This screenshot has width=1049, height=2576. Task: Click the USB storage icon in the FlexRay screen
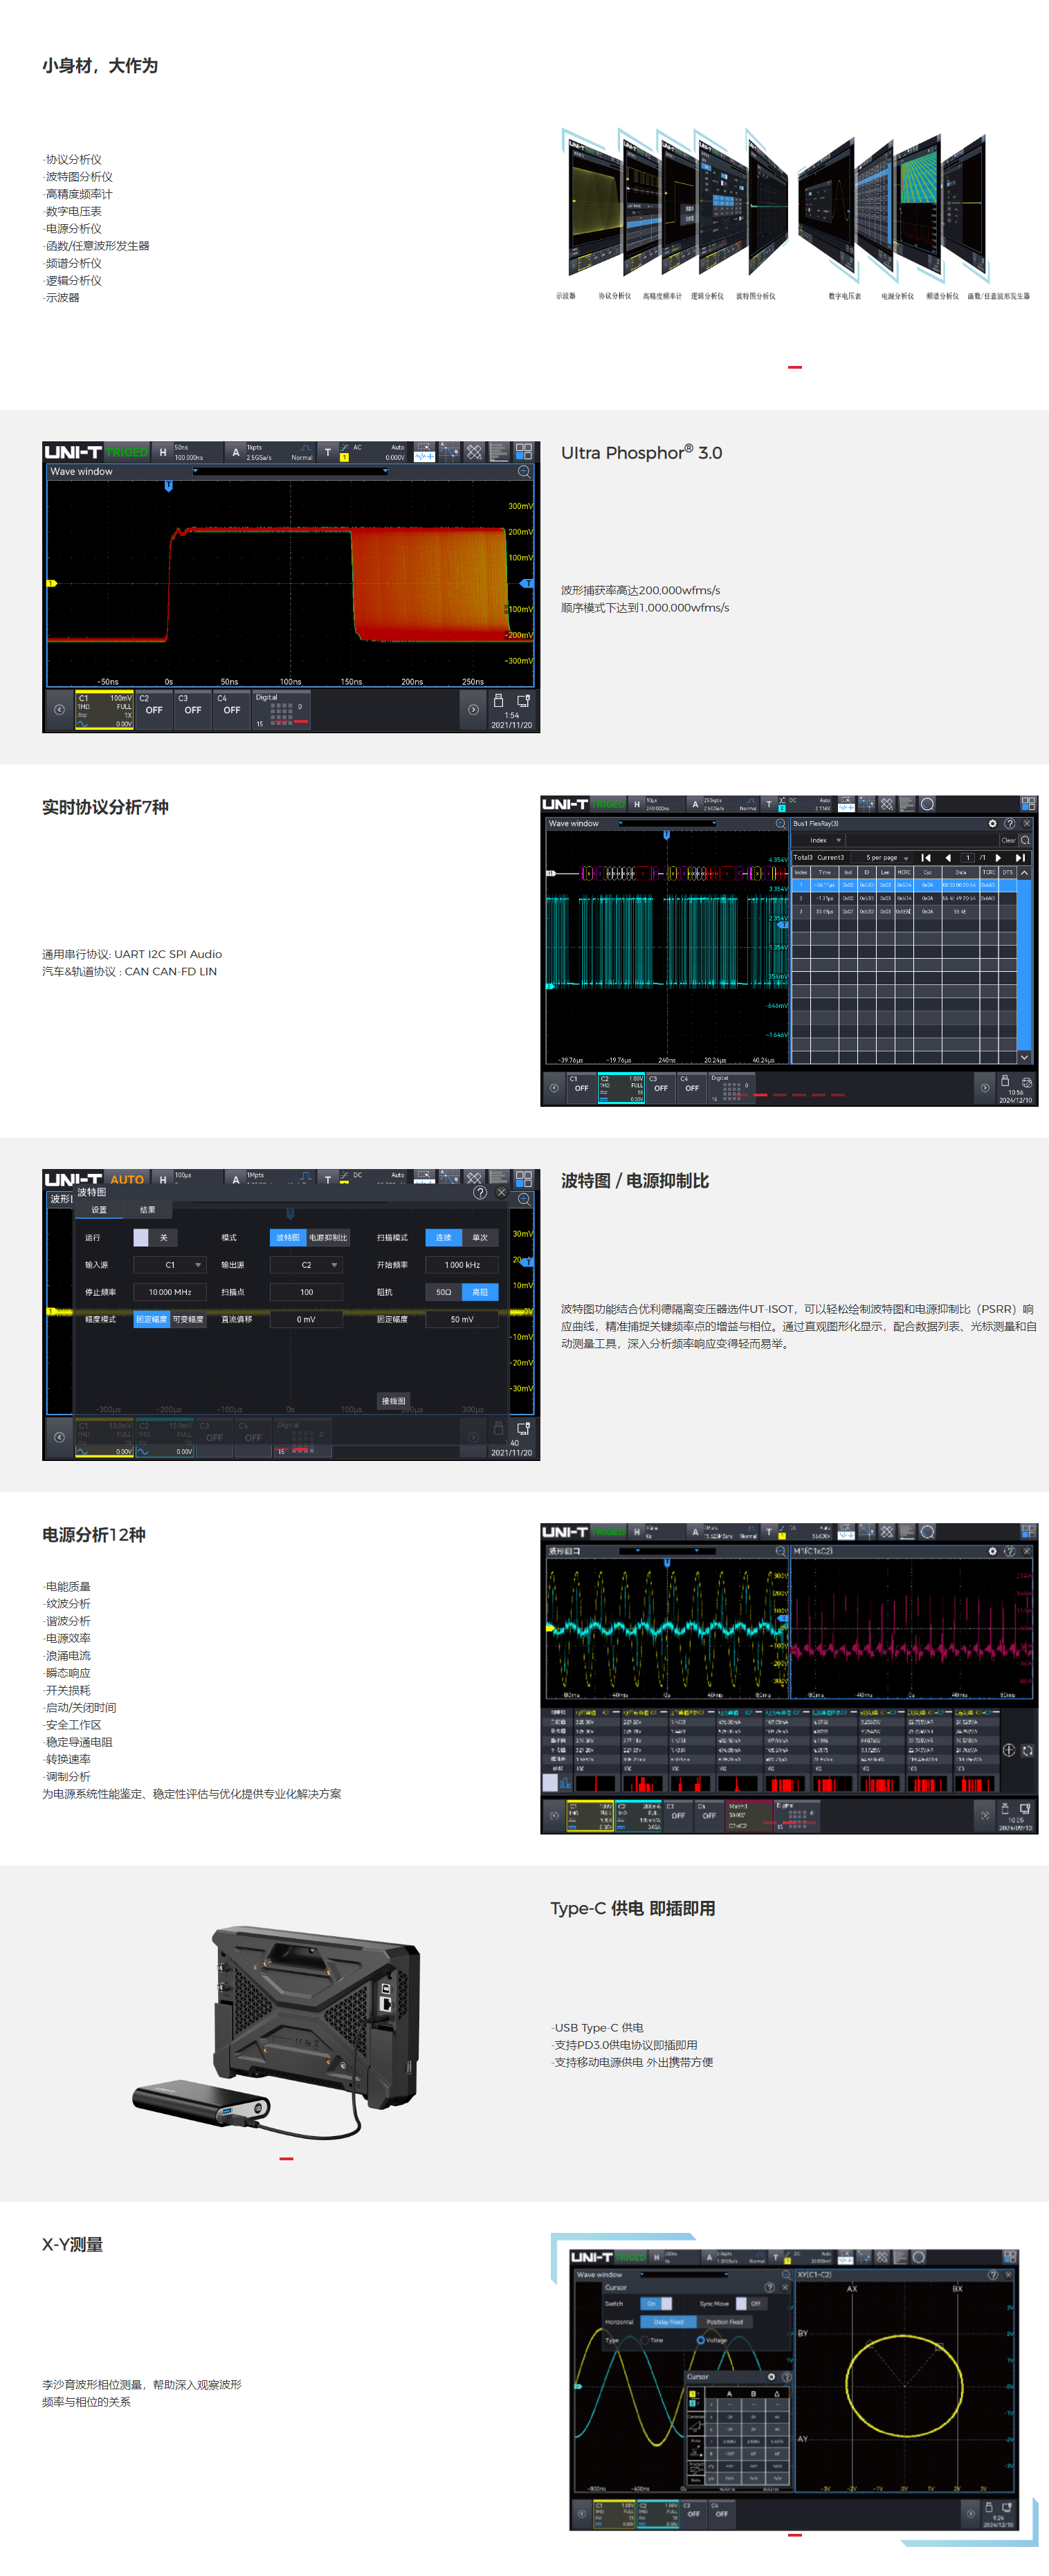point(1004,1082)
